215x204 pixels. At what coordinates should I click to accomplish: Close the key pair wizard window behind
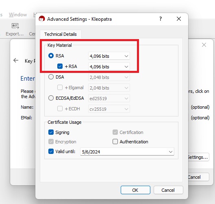tap(204, 45)
